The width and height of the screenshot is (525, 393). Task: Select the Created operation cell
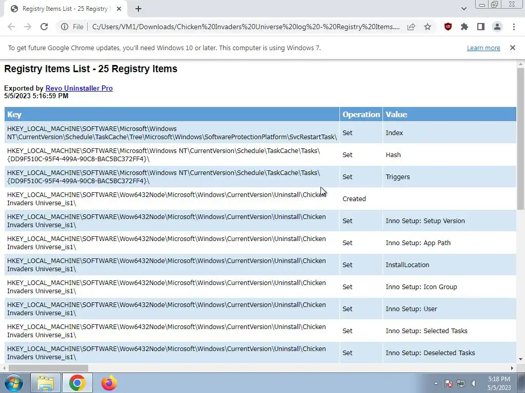(x=361, y=199)
